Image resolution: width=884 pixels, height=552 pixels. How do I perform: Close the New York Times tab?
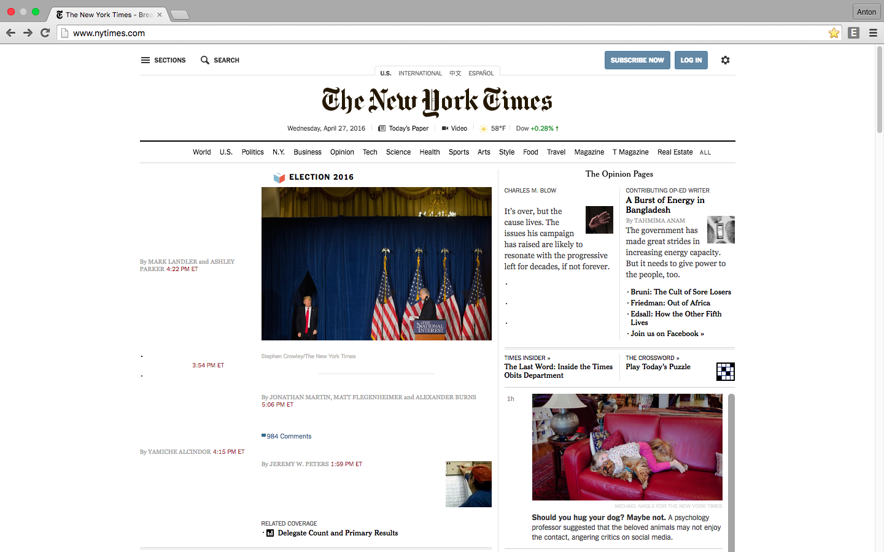click(x=159, y=15)
